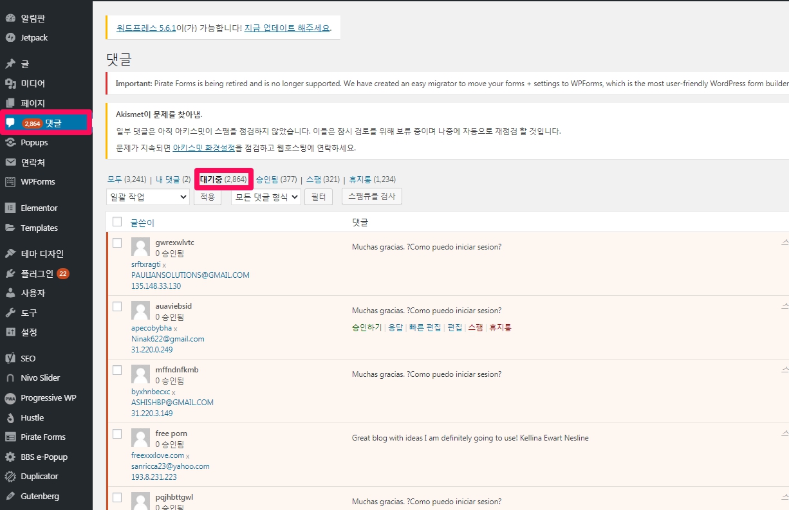Viewport: 789px width, 510px height.
Task: Open Media library via its sidebar icon
Action: tap(10, 84)
